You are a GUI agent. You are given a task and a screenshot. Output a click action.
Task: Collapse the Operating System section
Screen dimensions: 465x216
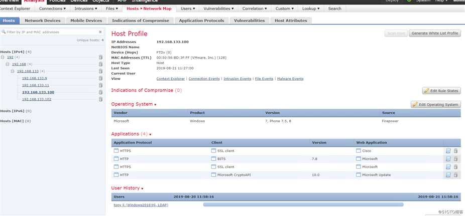coord(155,105)
